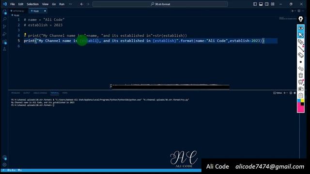Open the Explorer view in the activity bar
The width and height of the screenshot is (310, 174).
click(x=4, y=12)
